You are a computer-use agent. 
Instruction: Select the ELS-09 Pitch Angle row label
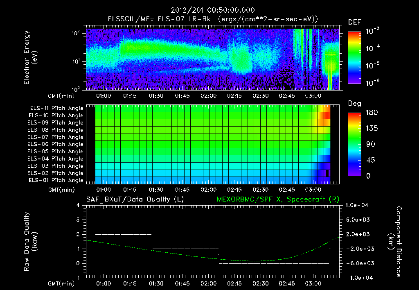tap(56, 123)
